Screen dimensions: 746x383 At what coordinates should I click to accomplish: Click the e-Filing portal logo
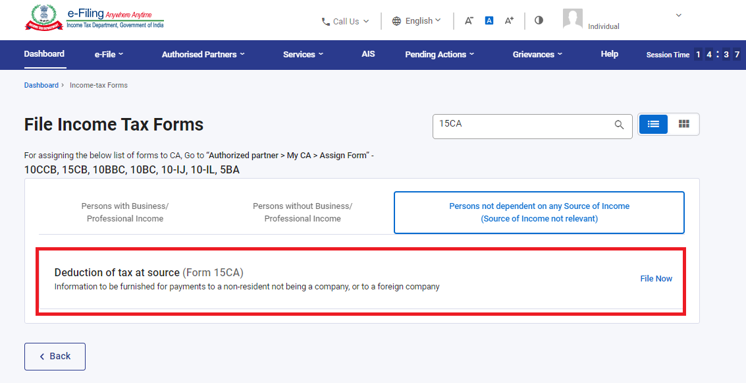94,18
